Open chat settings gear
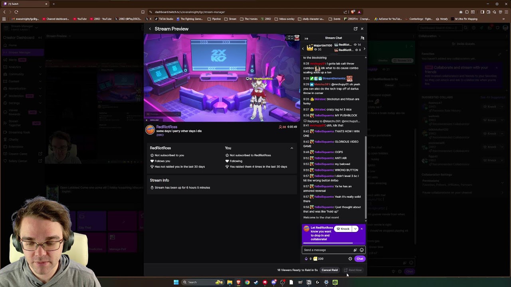 (351, 259)
